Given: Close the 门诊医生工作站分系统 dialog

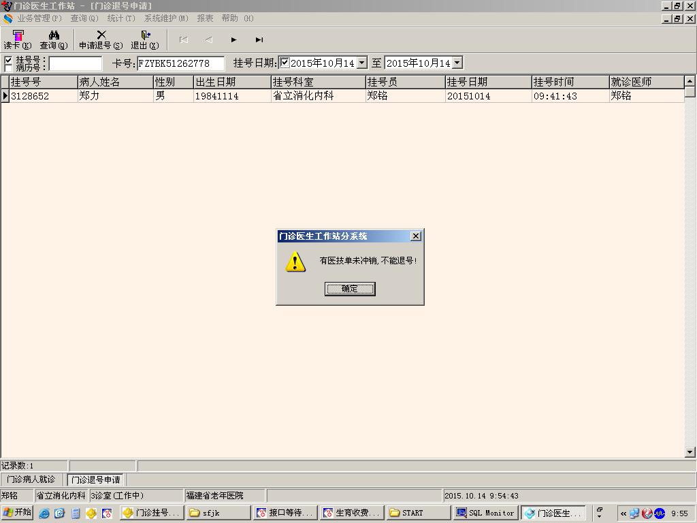Looking at the screenshot, I should 416,236.
